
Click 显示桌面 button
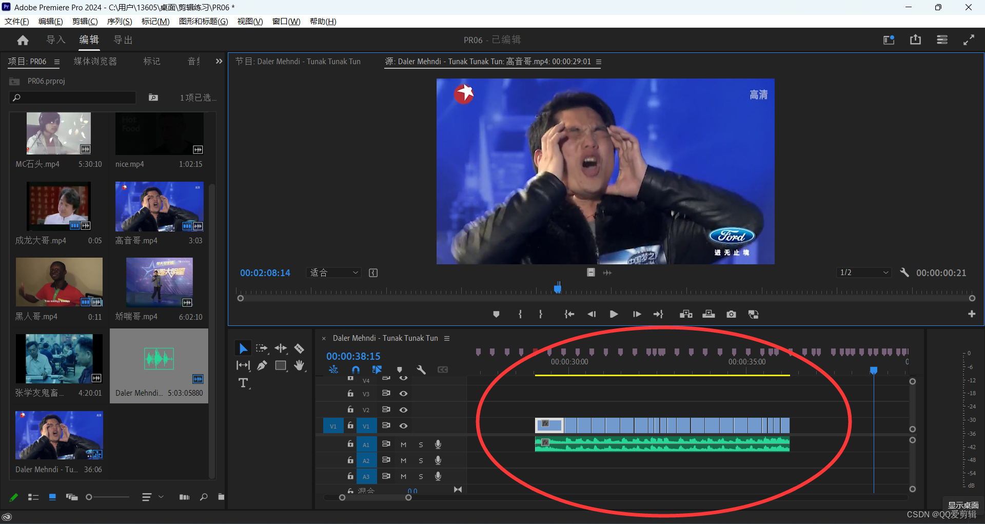click(963, 505)
